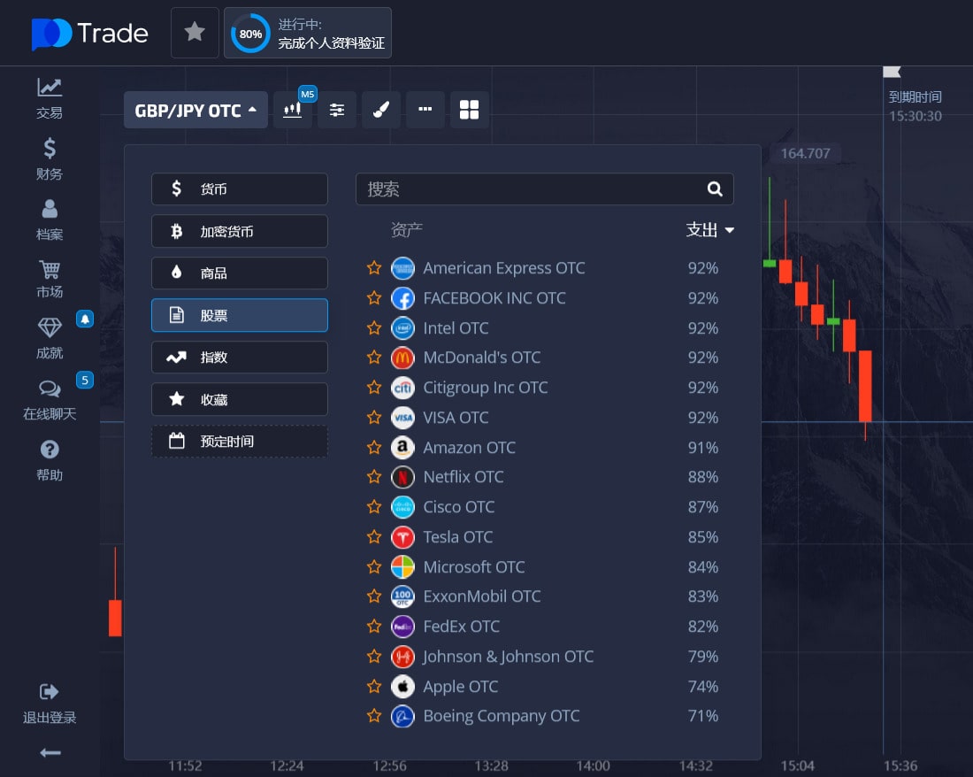The width and height of the screenshot is (973, 777).
Task: Select the 指数 indices category
Action: point(240,357)
